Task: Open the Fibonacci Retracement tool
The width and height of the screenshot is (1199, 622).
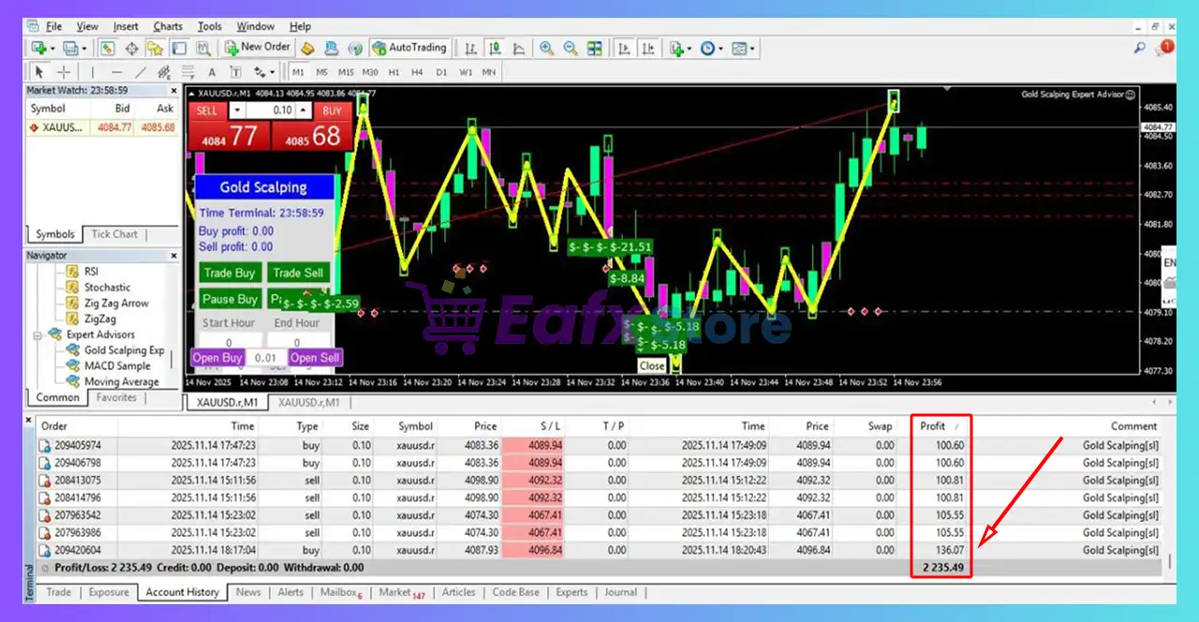Action: pos(187,71)
